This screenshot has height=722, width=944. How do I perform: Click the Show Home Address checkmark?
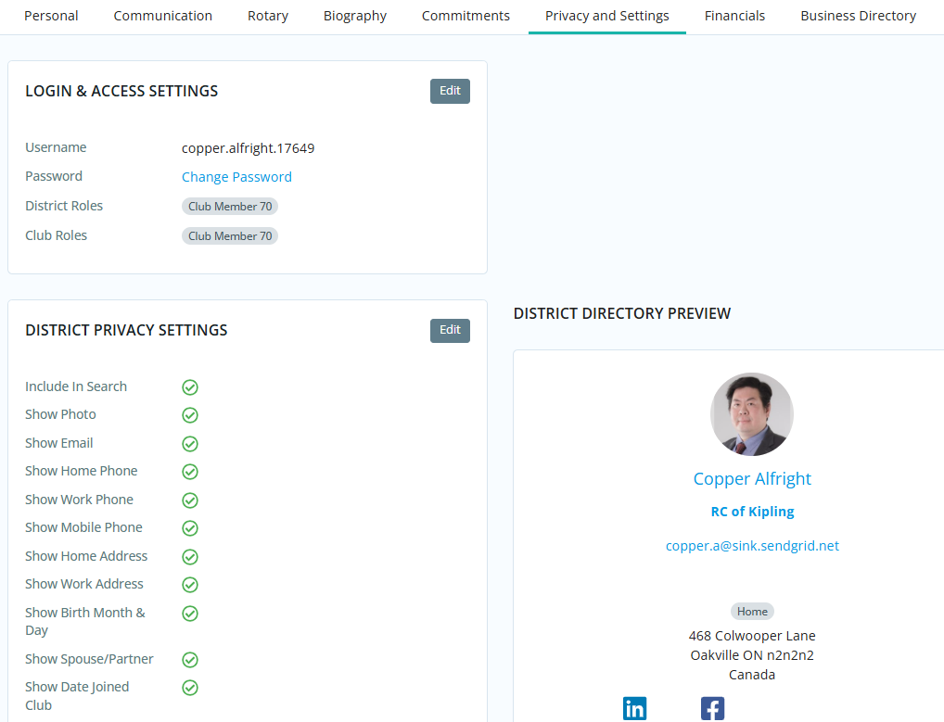190,556
